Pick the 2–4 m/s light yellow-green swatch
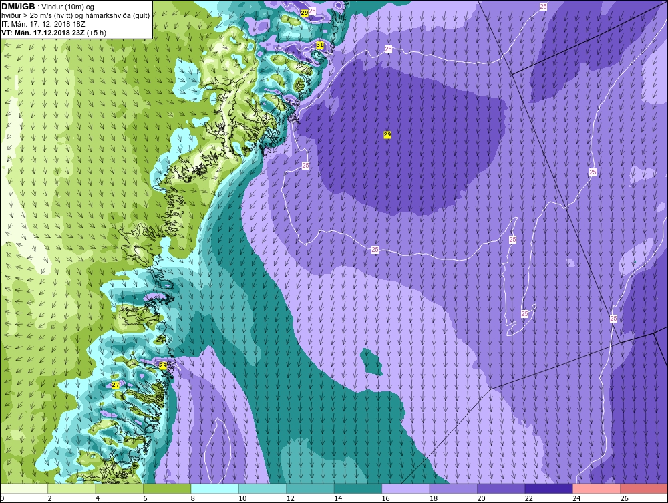 coord(71,488)
